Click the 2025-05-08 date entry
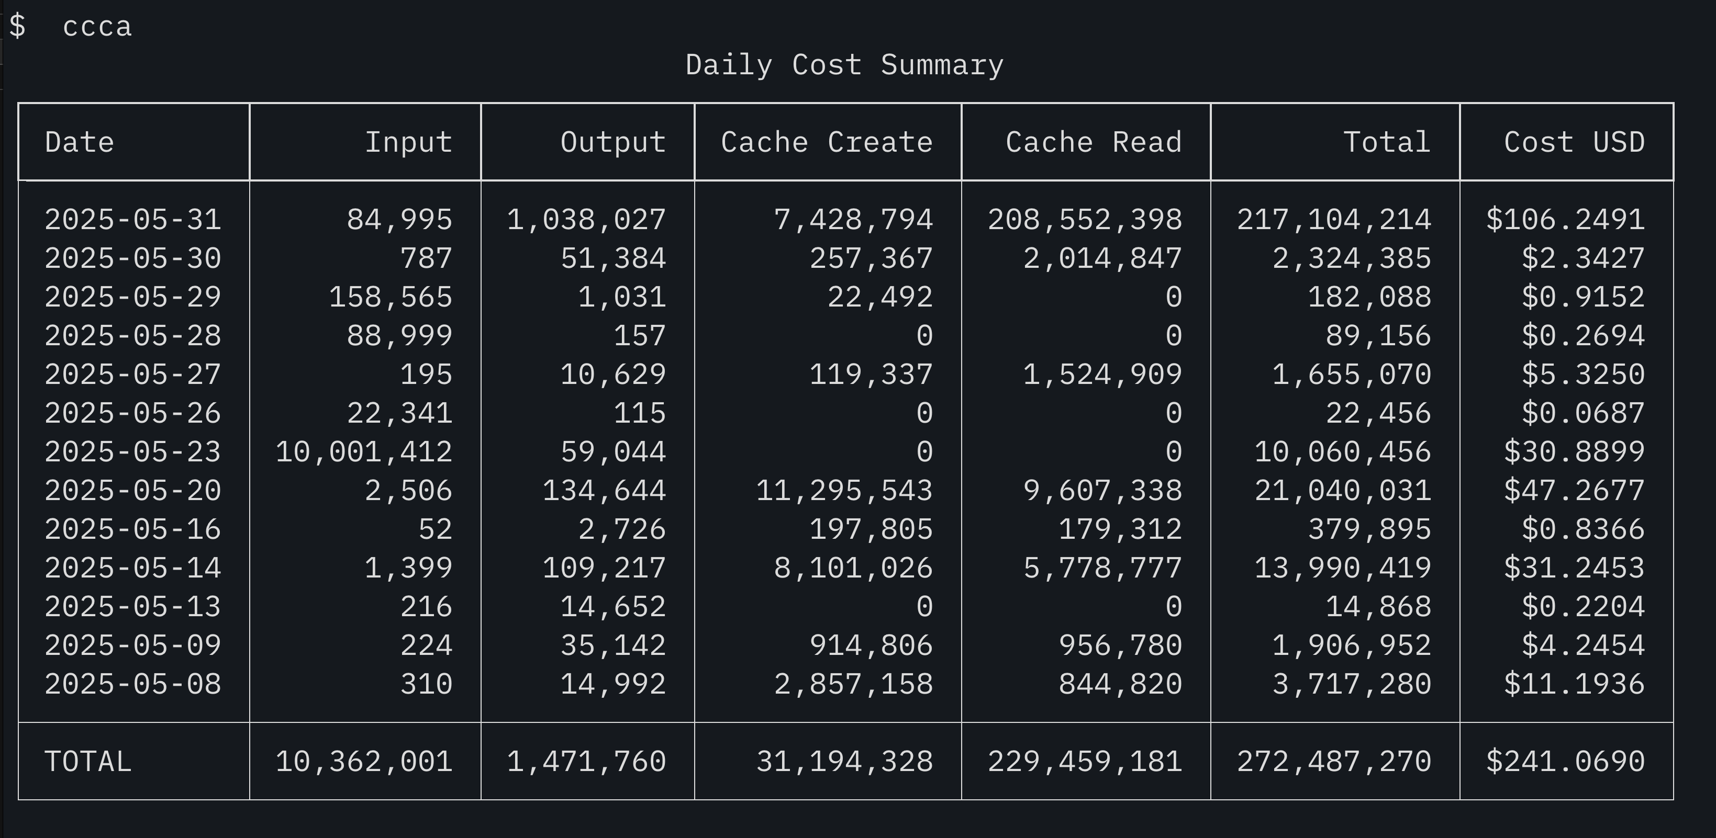 click(x=132, y=684)
